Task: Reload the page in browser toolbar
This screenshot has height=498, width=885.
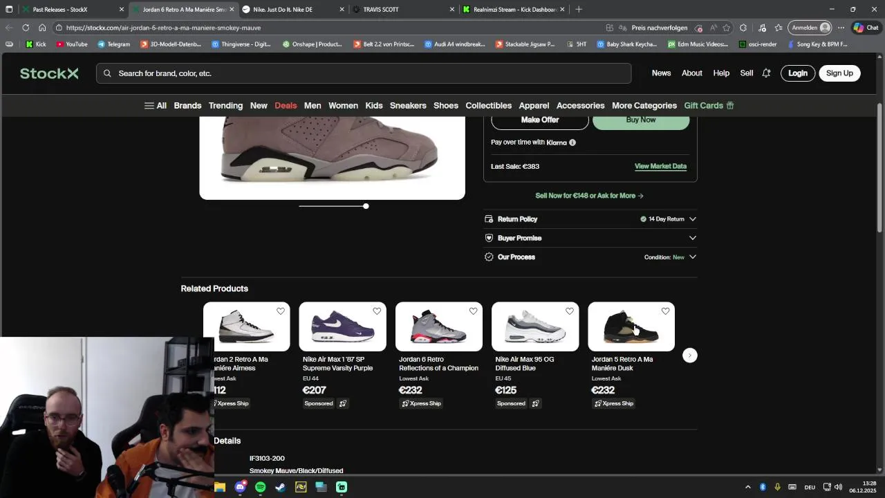Action: [26, 28]
